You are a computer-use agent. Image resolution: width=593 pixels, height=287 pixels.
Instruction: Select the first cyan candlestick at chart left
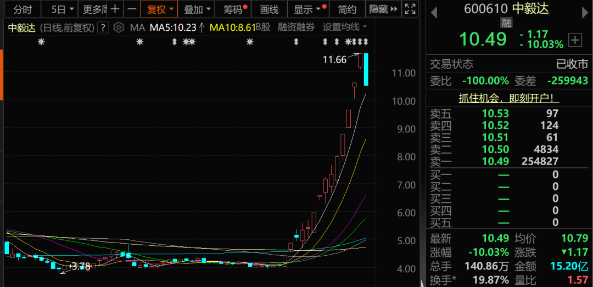[x=7, y=247]
